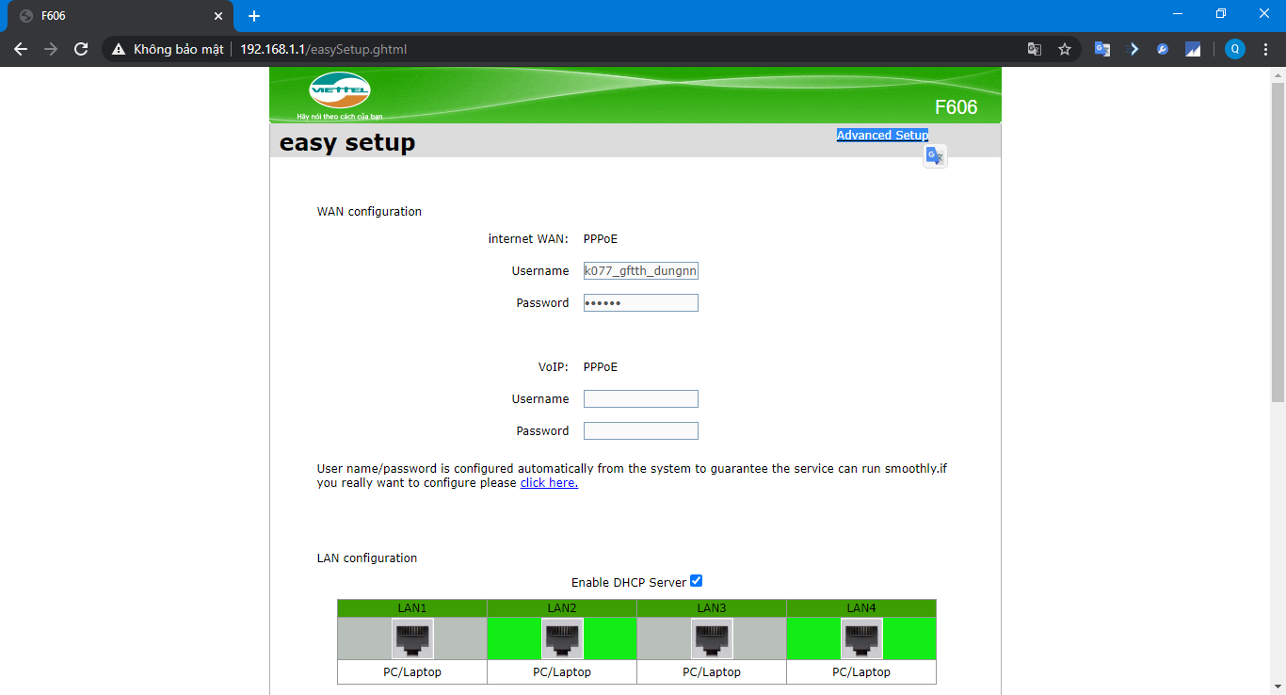This screenshot has height=695, width=1286.
Task: Click the 'Không bảo mật' security label
Action: coord(179,49)
